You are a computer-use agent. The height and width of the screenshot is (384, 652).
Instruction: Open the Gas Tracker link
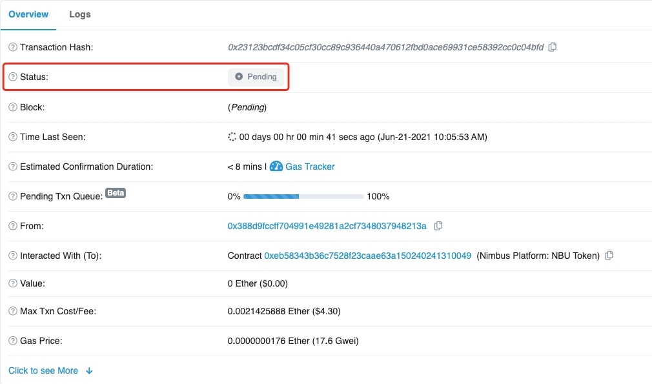310,167
